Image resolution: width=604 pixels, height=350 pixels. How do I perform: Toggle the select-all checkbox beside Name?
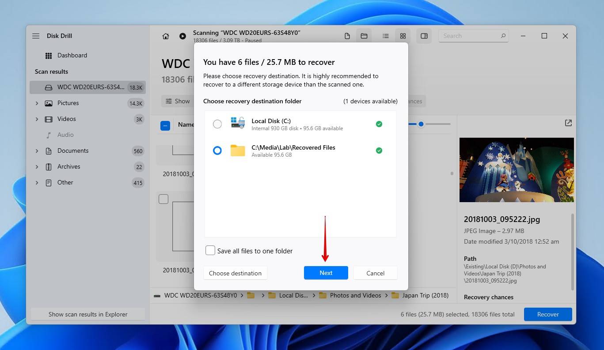point(165,125)
